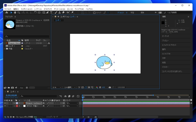
Task: Click the Home icon in the toolbar
Action: (x=7, y=12)
